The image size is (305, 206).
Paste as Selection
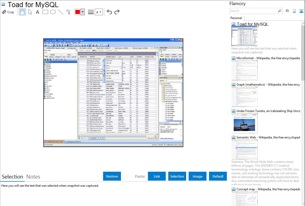[x=177, y=176]
